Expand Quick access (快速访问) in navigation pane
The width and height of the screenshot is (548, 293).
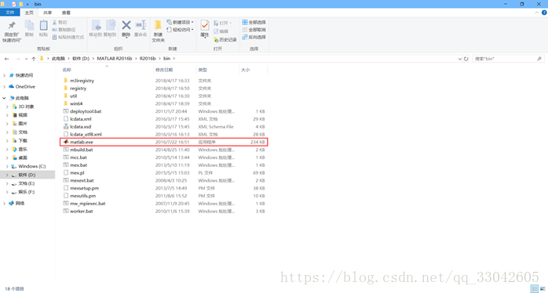(x=4, y=75)
